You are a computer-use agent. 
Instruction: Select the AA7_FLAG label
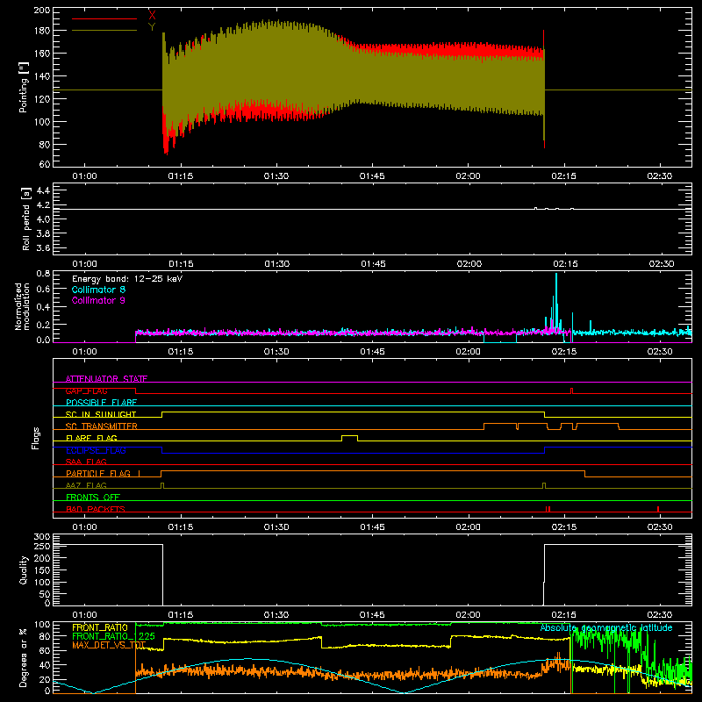click(86, 485)
